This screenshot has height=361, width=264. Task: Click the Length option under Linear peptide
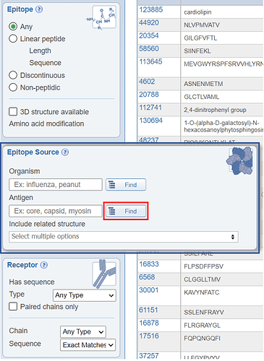point(41,51)
